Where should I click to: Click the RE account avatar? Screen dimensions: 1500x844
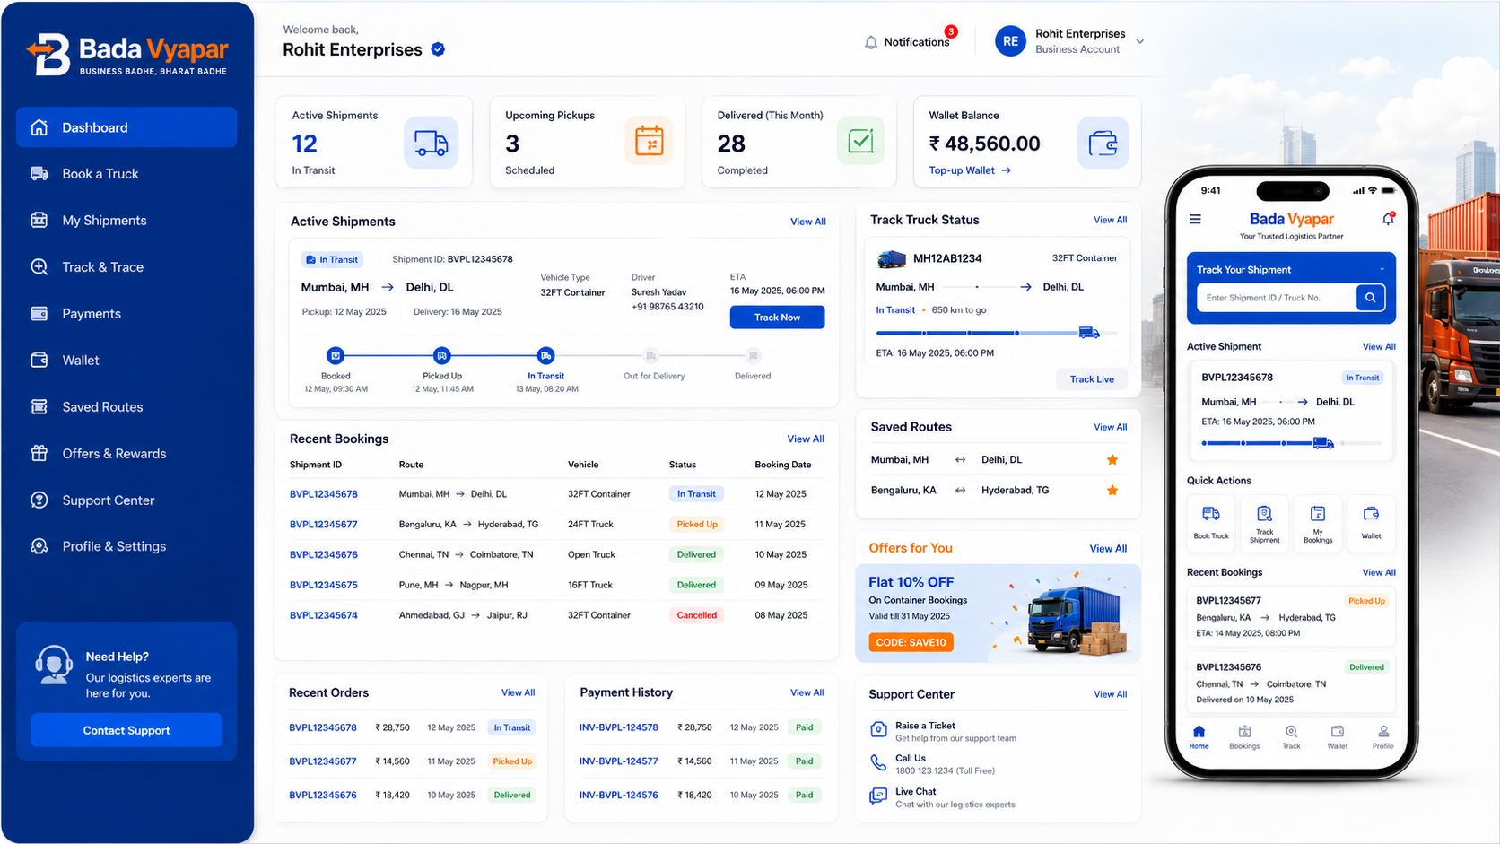pyautogui.click(x=1010, y=41)
